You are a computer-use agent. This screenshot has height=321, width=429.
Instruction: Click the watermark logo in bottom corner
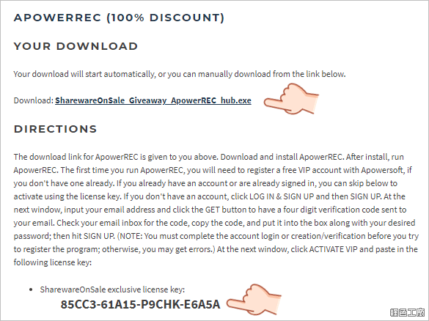(407, 312)
